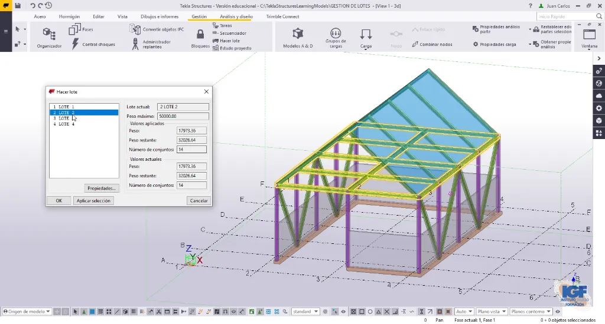Switch to Análisis y diseño tab
The image size is (605, 324).
click(x=236, y=16)
